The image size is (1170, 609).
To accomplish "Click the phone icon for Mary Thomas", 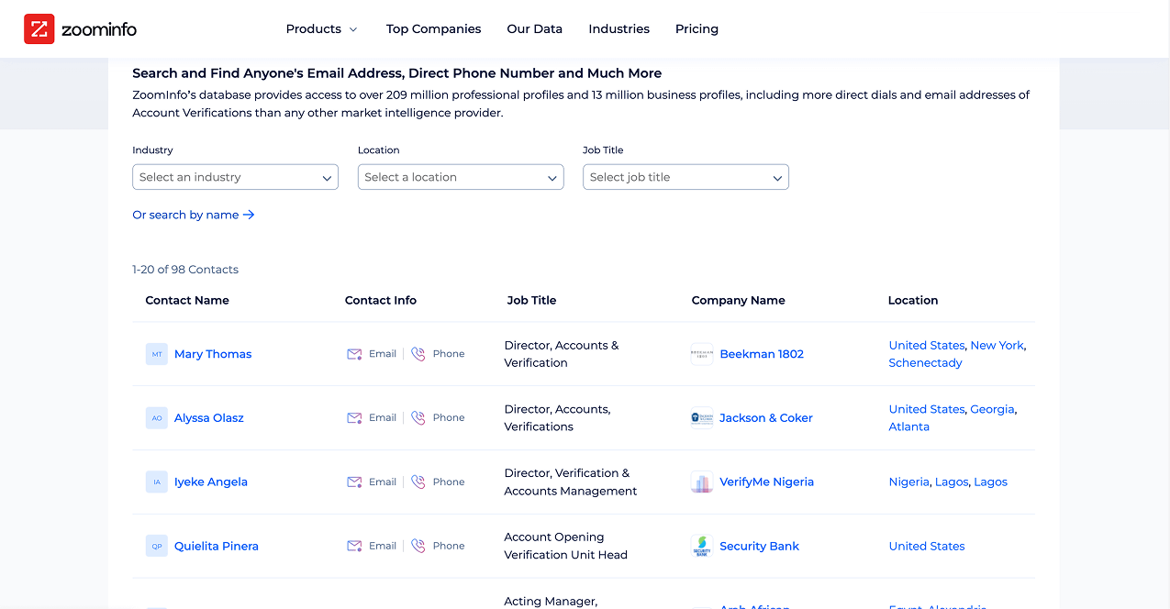I will point(418,354).
